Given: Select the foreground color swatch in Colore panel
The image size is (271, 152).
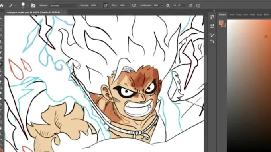Looking at the screenshot, I should point(221,23).
